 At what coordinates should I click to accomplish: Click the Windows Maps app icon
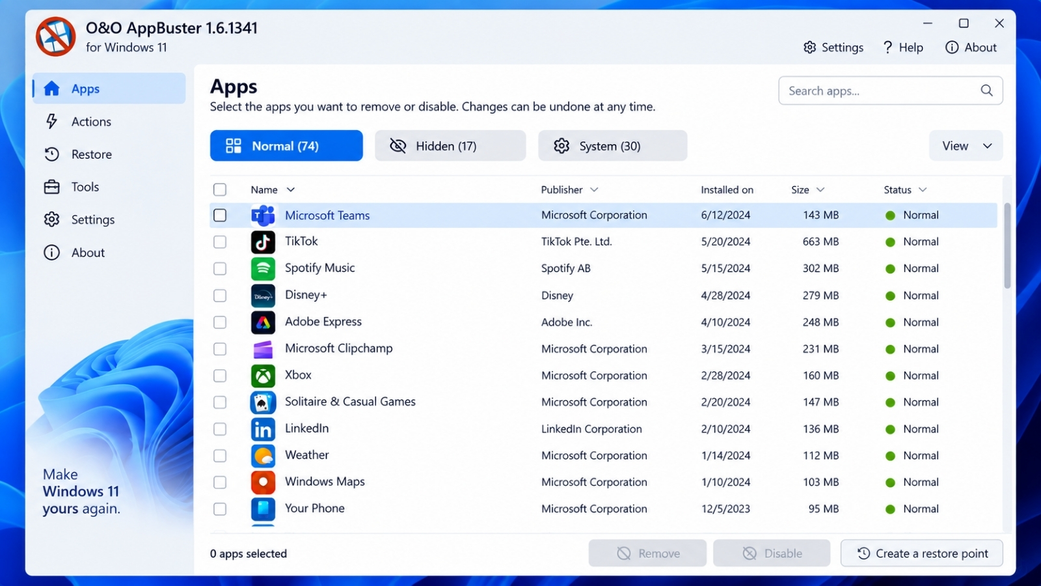coord(263,482)
